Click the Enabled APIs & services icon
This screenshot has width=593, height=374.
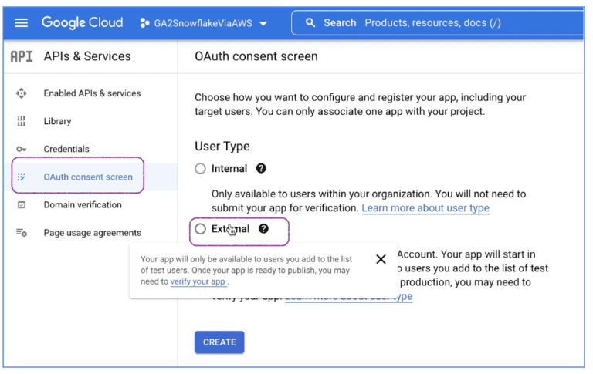coord(21,93)
